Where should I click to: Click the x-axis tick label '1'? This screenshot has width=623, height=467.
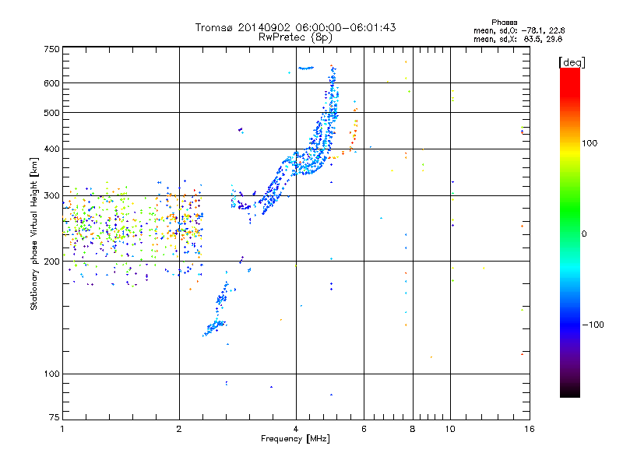tap(62, 429)
